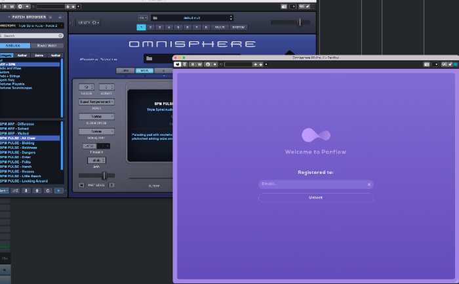
Task: Click the up arrow in browser footer
Action: coord(37,191)
